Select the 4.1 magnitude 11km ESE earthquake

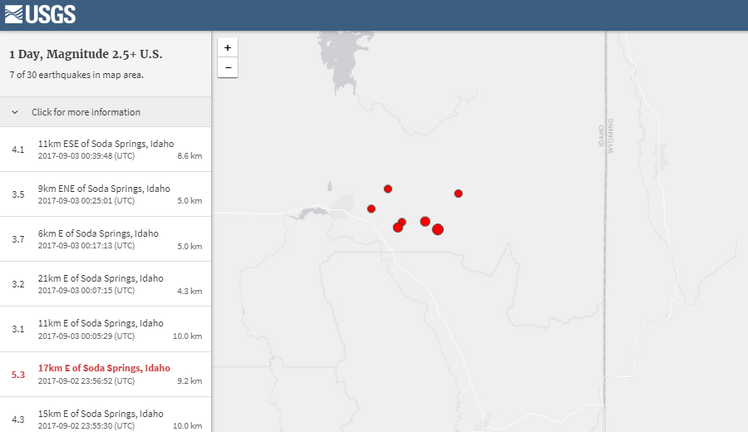pos(106,150)
